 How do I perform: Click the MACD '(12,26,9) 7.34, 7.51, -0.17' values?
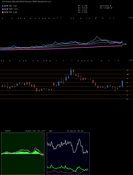click(x=35, y=131)
